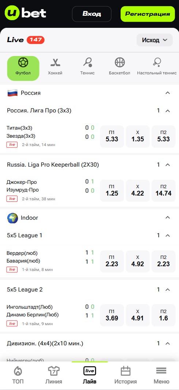This screenshot has width=179, height=390.
Task: Select the Football sport icon
Action: [23, 62]
